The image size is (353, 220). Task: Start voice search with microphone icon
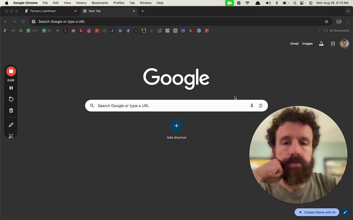pyautogui.click(x=252, y=106)
